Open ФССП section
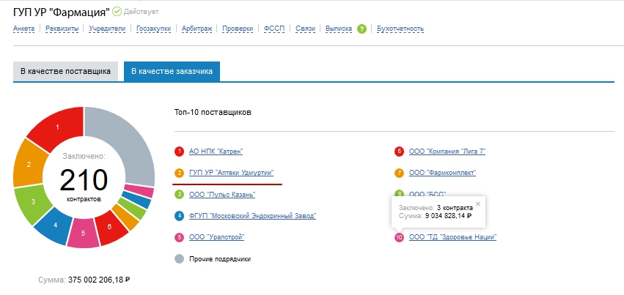Screen dimensions: 624x295 tap(274, 29)
